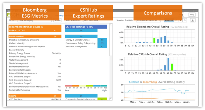This screenshot has height=110, width=205.
Task: Select the Carbon Intensity row
Action: coord(35,43)
